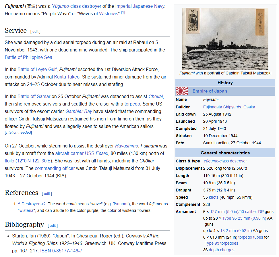Image resolution: width=279 pixels, height=257 pixels.
Task: Click the Rising Sun flag icon
Action: click(182, 91)
